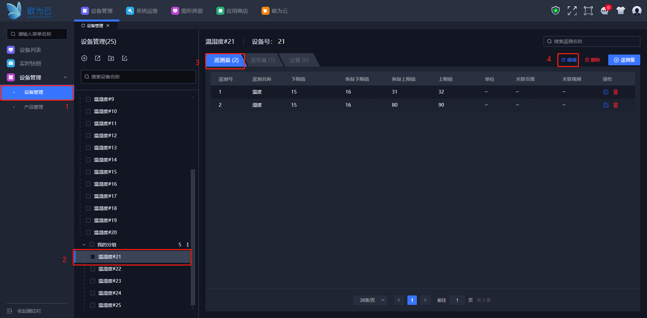Click the 遥测名称 column header

[262, 79]
